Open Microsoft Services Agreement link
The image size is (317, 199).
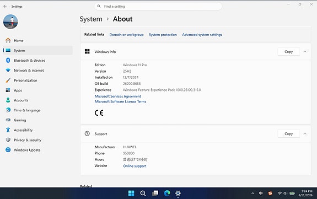click(118, 96)
